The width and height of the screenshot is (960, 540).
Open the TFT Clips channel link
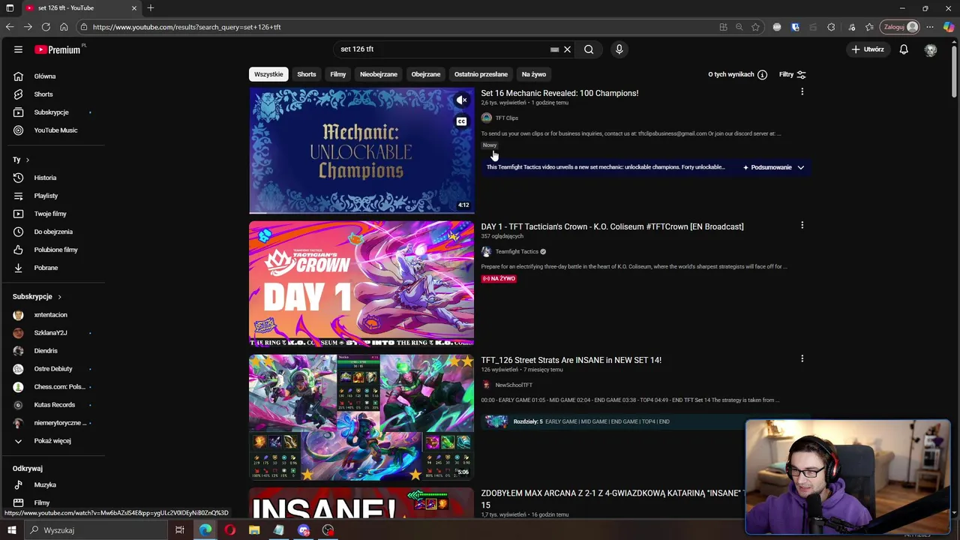pos(506,118)
